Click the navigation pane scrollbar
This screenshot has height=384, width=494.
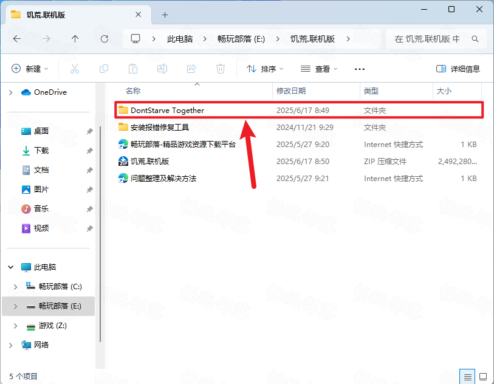point(100,235)
